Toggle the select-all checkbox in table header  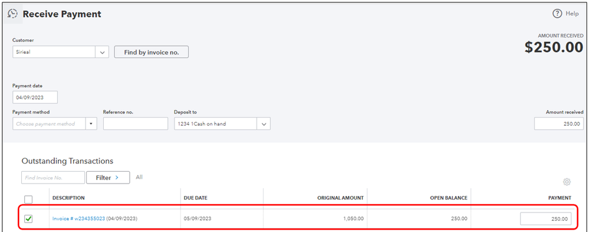pos(28,200)
